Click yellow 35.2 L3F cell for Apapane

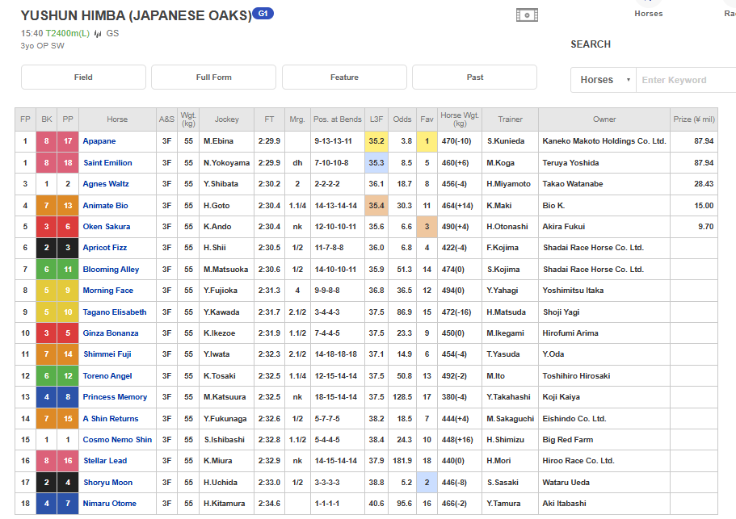coord(376,141)
